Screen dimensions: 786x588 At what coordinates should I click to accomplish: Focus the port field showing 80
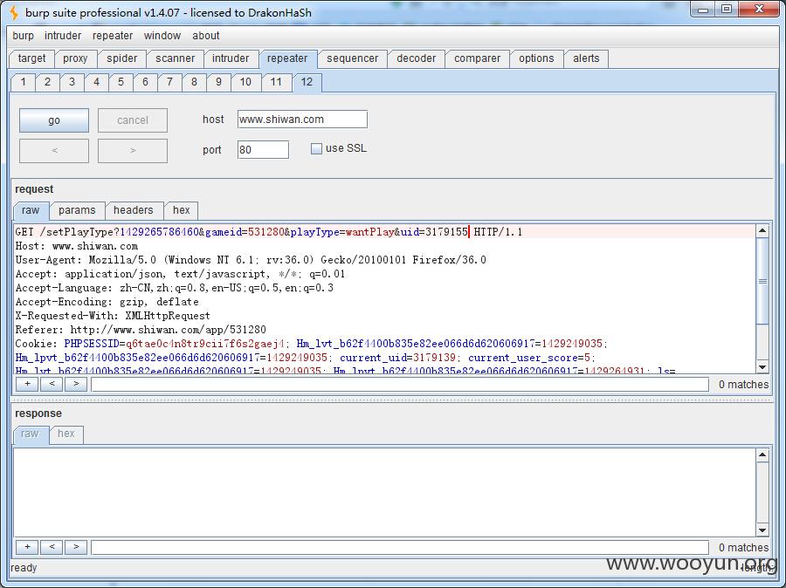tap(263, 150)
